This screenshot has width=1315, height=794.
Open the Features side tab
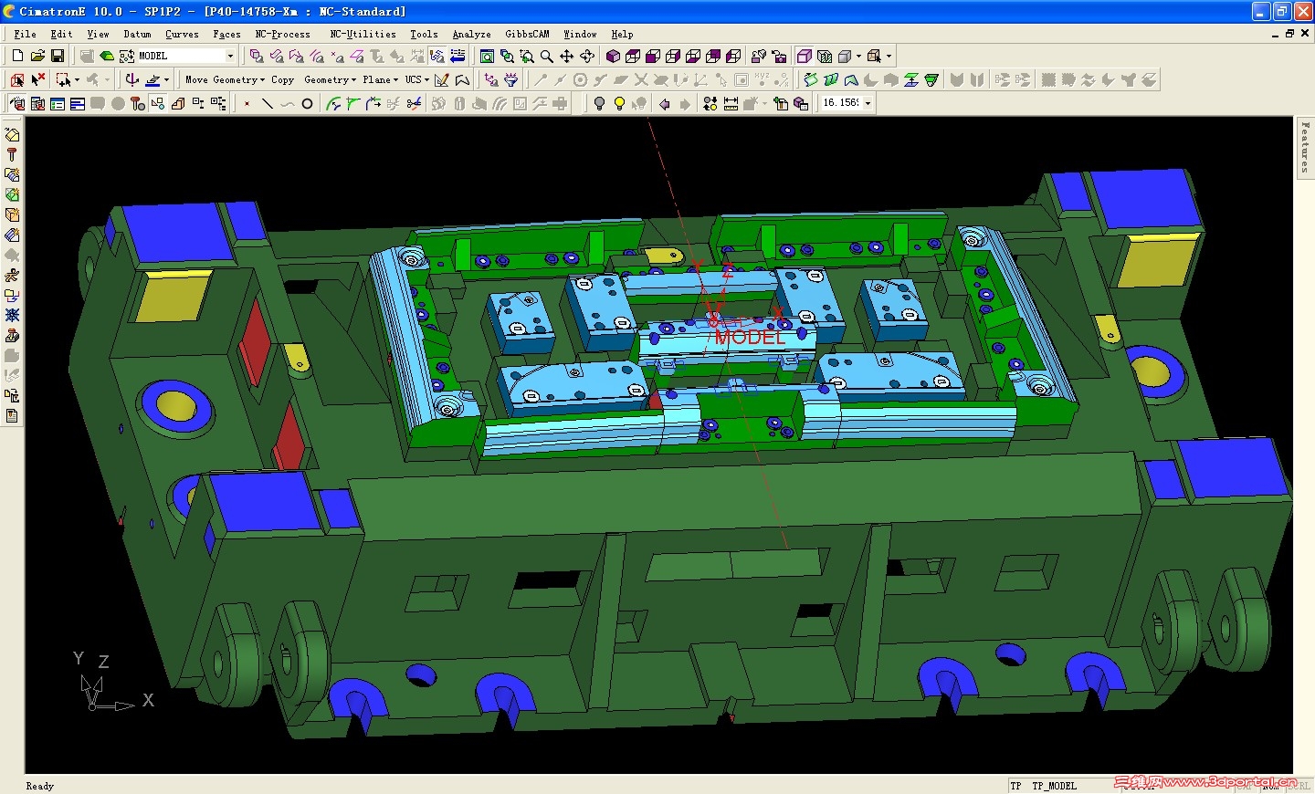[x=1305, y=147]
